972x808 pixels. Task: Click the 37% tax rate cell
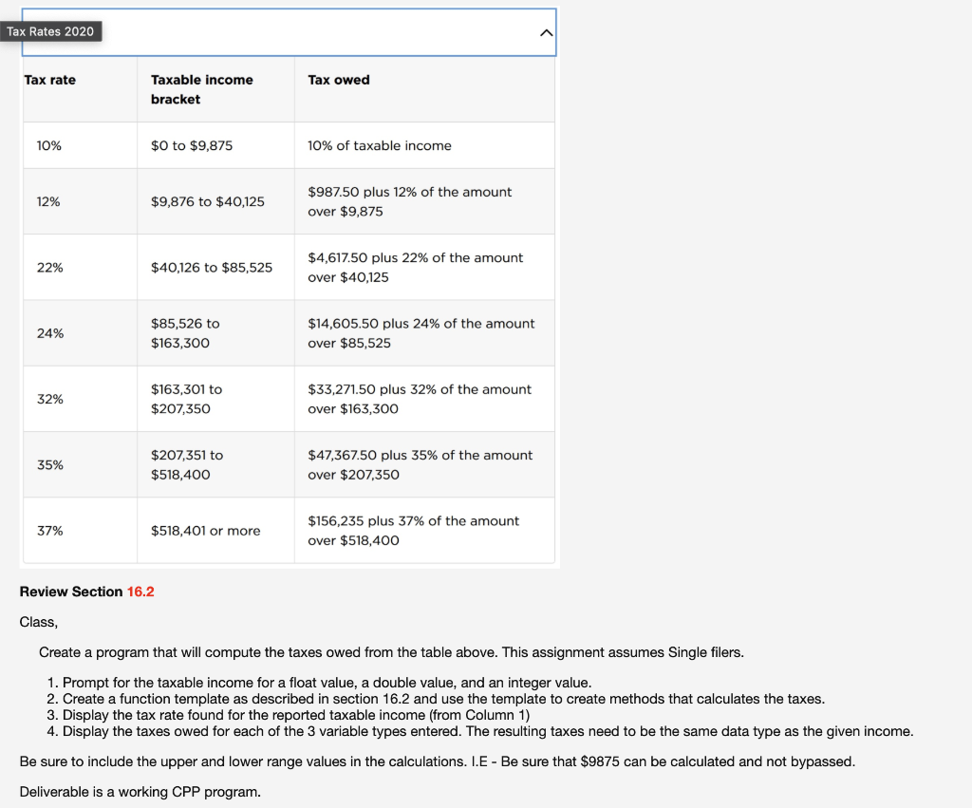pyautogui.click(x=80, y=531)
